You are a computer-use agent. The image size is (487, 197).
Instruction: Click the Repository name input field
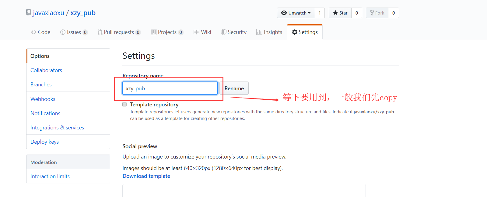click(x=170, y=88)
